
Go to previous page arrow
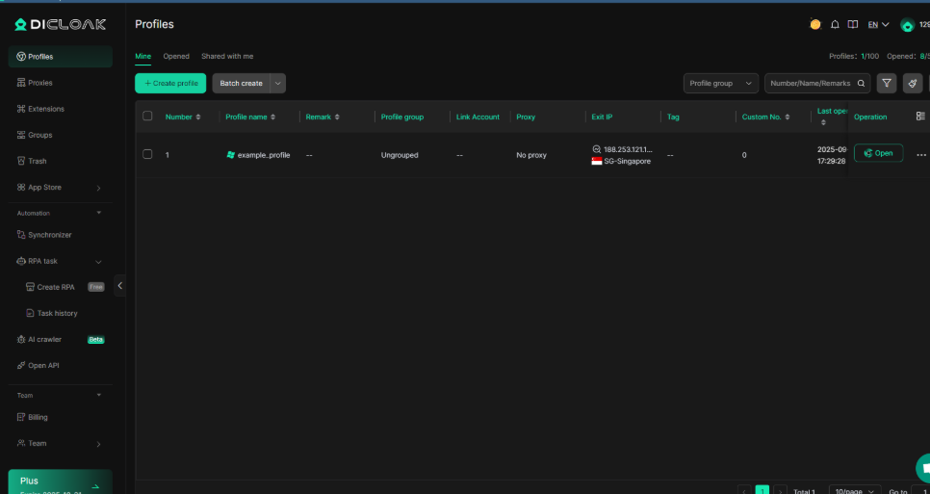point(744,490)
